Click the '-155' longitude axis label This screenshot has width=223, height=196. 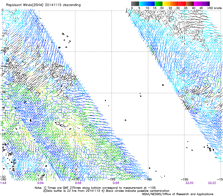[184, 179]
